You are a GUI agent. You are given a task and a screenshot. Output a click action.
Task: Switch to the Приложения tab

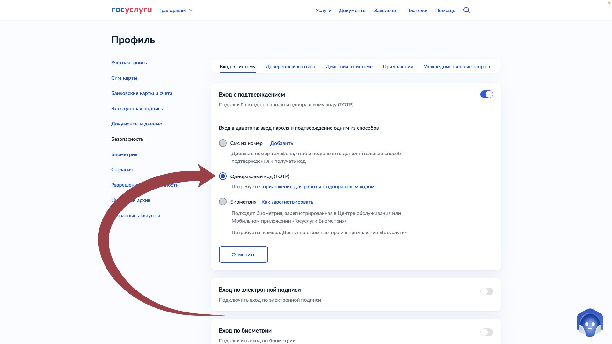[x=398, y=66]
